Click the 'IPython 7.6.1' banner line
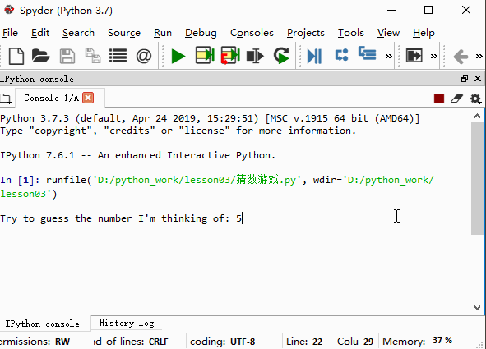 click(137, 155)
